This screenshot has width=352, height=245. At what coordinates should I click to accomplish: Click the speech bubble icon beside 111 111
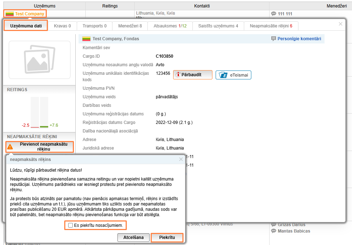pos(273,14)
